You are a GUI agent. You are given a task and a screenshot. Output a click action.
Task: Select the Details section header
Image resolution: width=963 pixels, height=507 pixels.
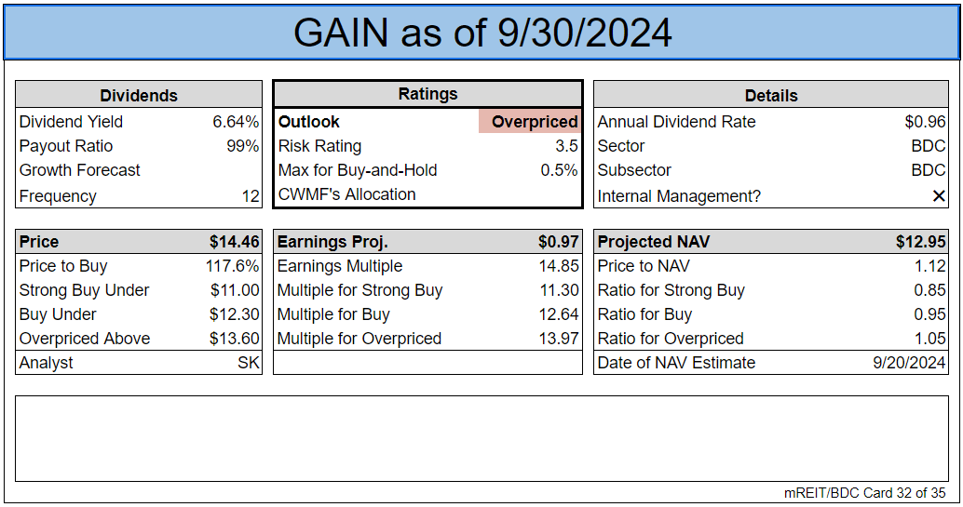click(x=771, y=95)
